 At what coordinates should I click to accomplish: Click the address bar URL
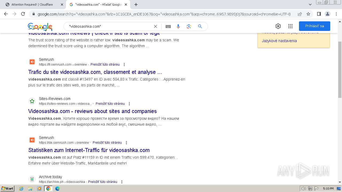point(164,14)
